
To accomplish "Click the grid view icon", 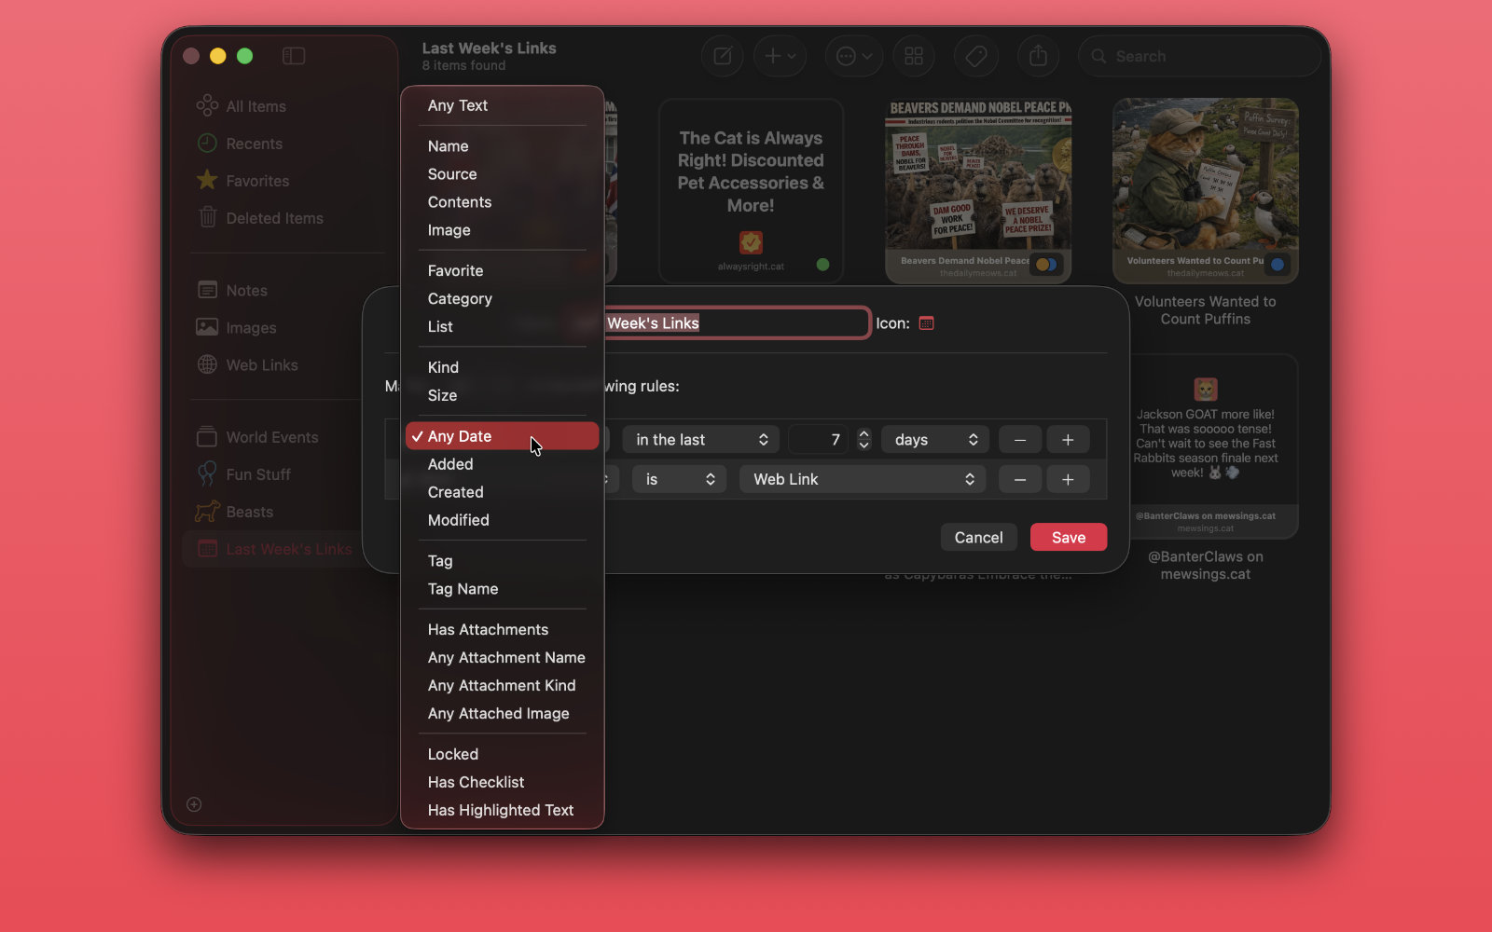I will (913, 56).
